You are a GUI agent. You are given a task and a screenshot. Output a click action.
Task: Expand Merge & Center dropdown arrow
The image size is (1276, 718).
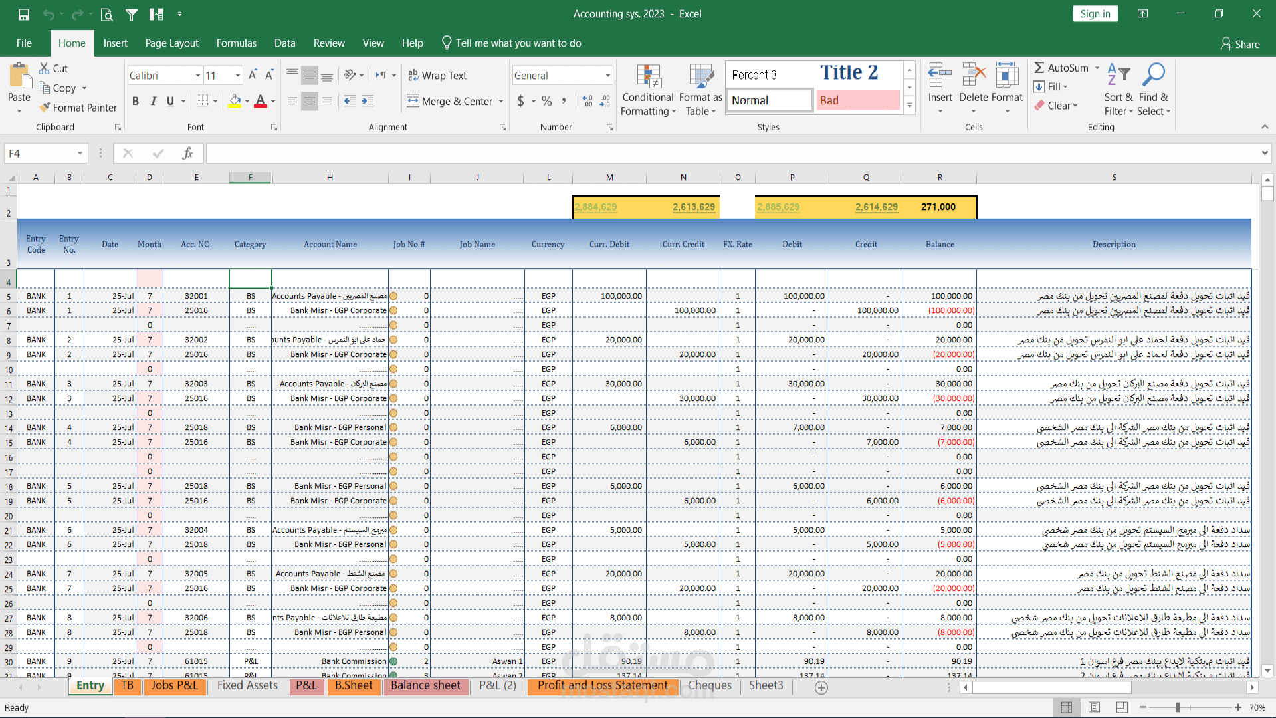501,102
